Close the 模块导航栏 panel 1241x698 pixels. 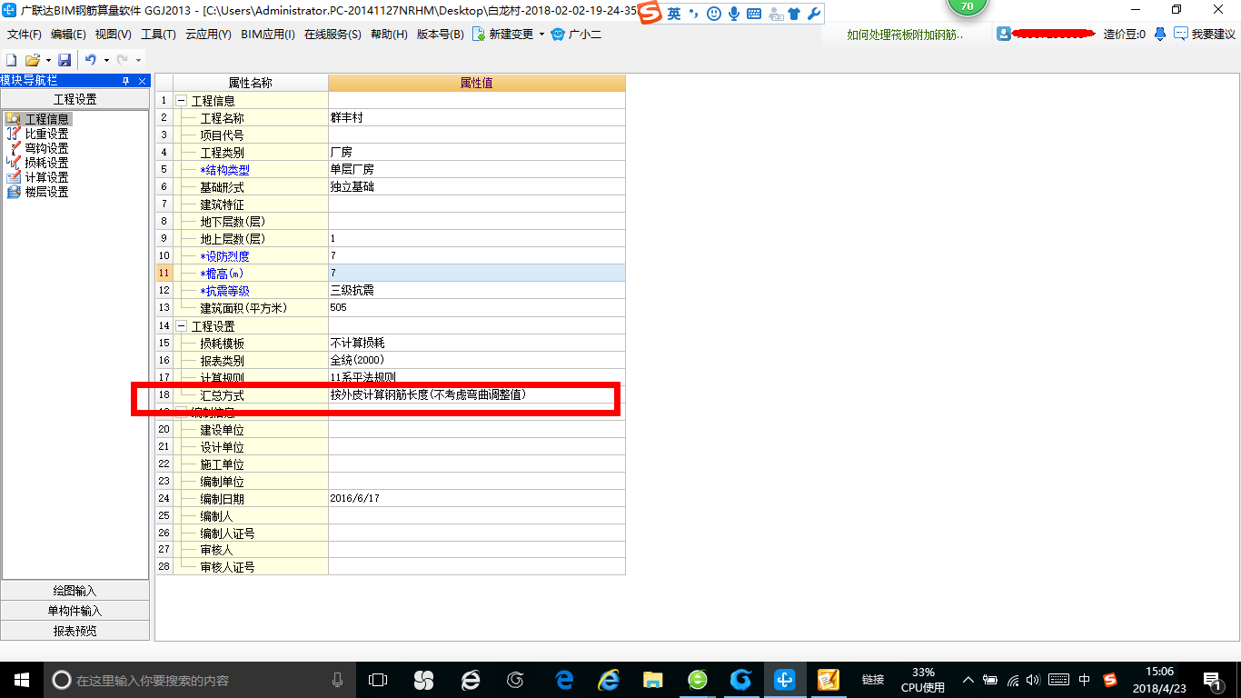[142, 81]
